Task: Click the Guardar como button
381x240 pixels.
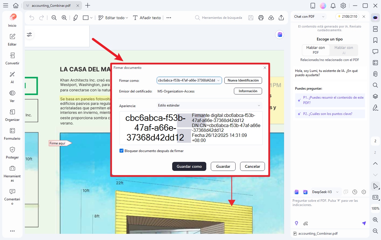Action: tap(189, 166)
